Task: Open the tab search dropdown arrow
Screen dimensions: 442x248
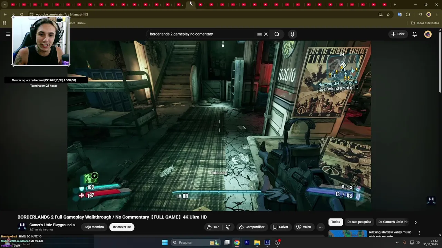Action: tap(4, 4)
